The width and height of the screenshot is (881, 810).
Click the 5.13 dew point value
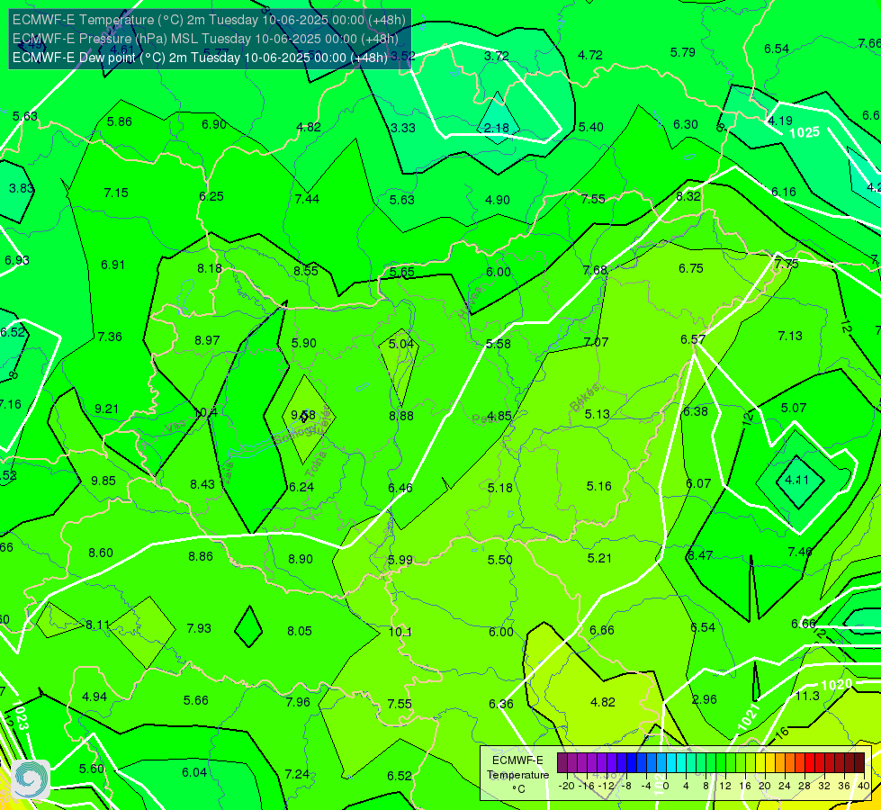pyautogui.click(x=597, y=414)
